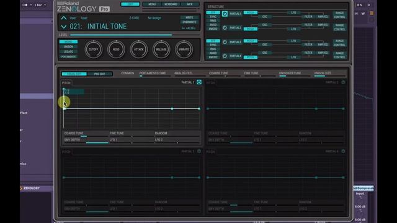Switch to Pro Edit mode
397x223 pixels.
coord(99,74)
